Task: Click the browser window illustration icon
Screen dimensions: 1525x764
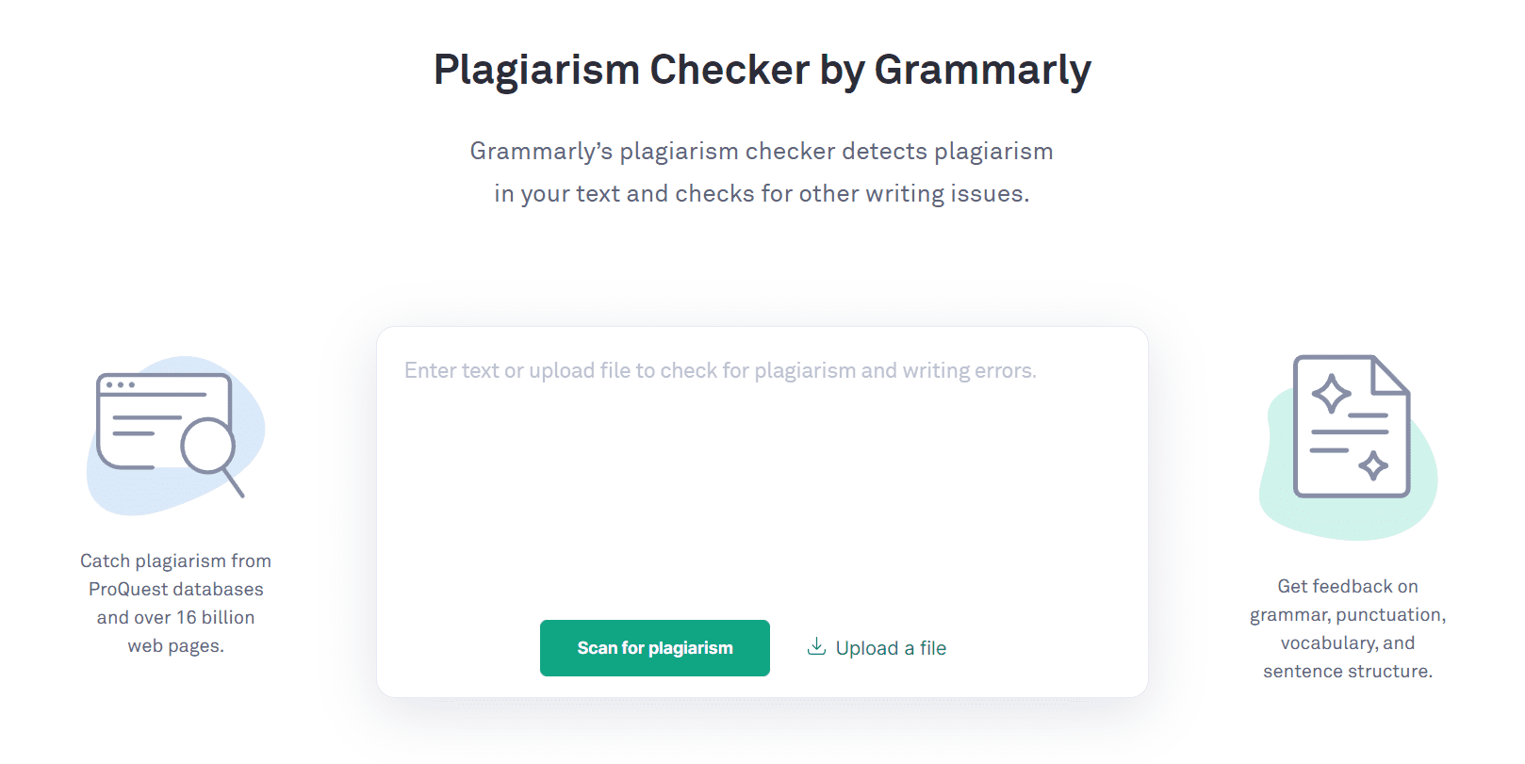Action: point(164,421)
